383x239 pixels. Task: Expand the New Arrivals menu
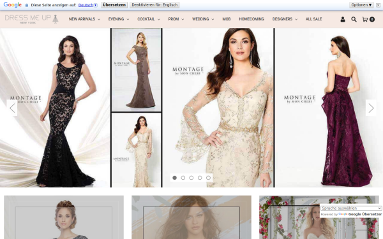[x=84, y=19]
